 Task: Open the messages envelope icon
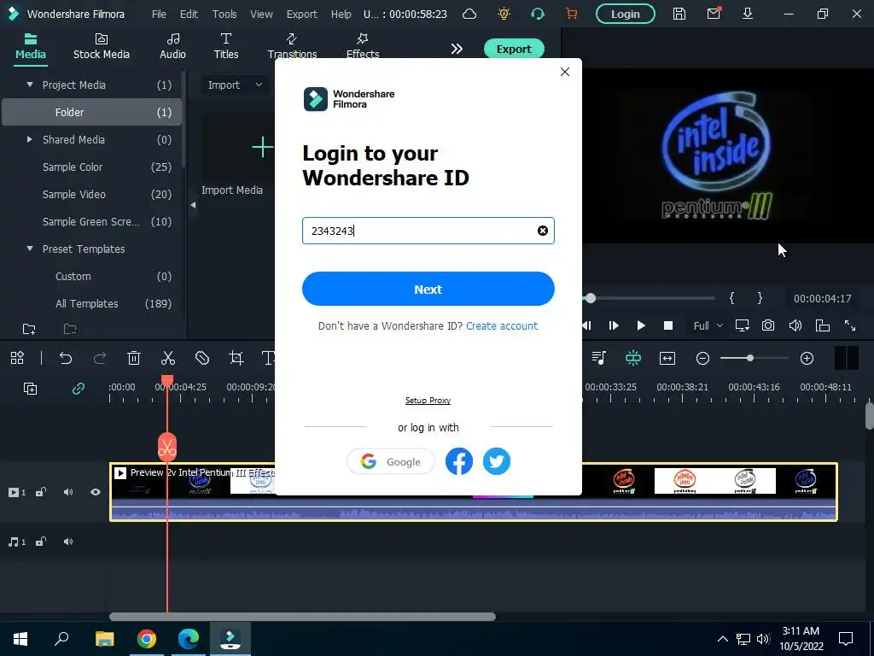[x=714, y=14]
